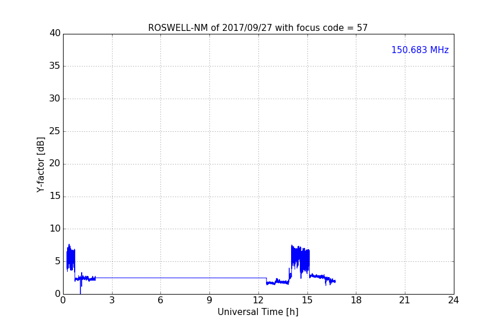The width and height of the screenshot is (504, 336).
Task: Click the x-axis tick label '24'
Action: click(453, 300)
